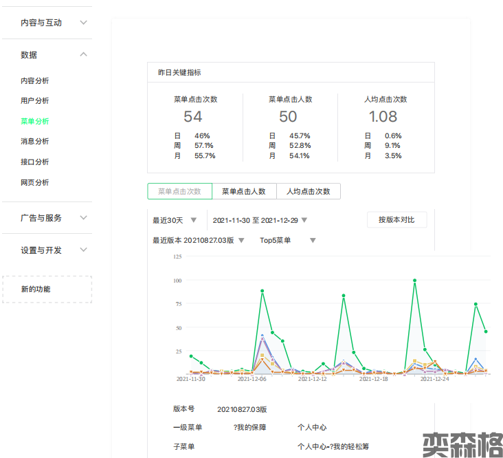
Task: Open the date range picker 2021-11-30 至 2021-12-29
Action: point(260,221)
